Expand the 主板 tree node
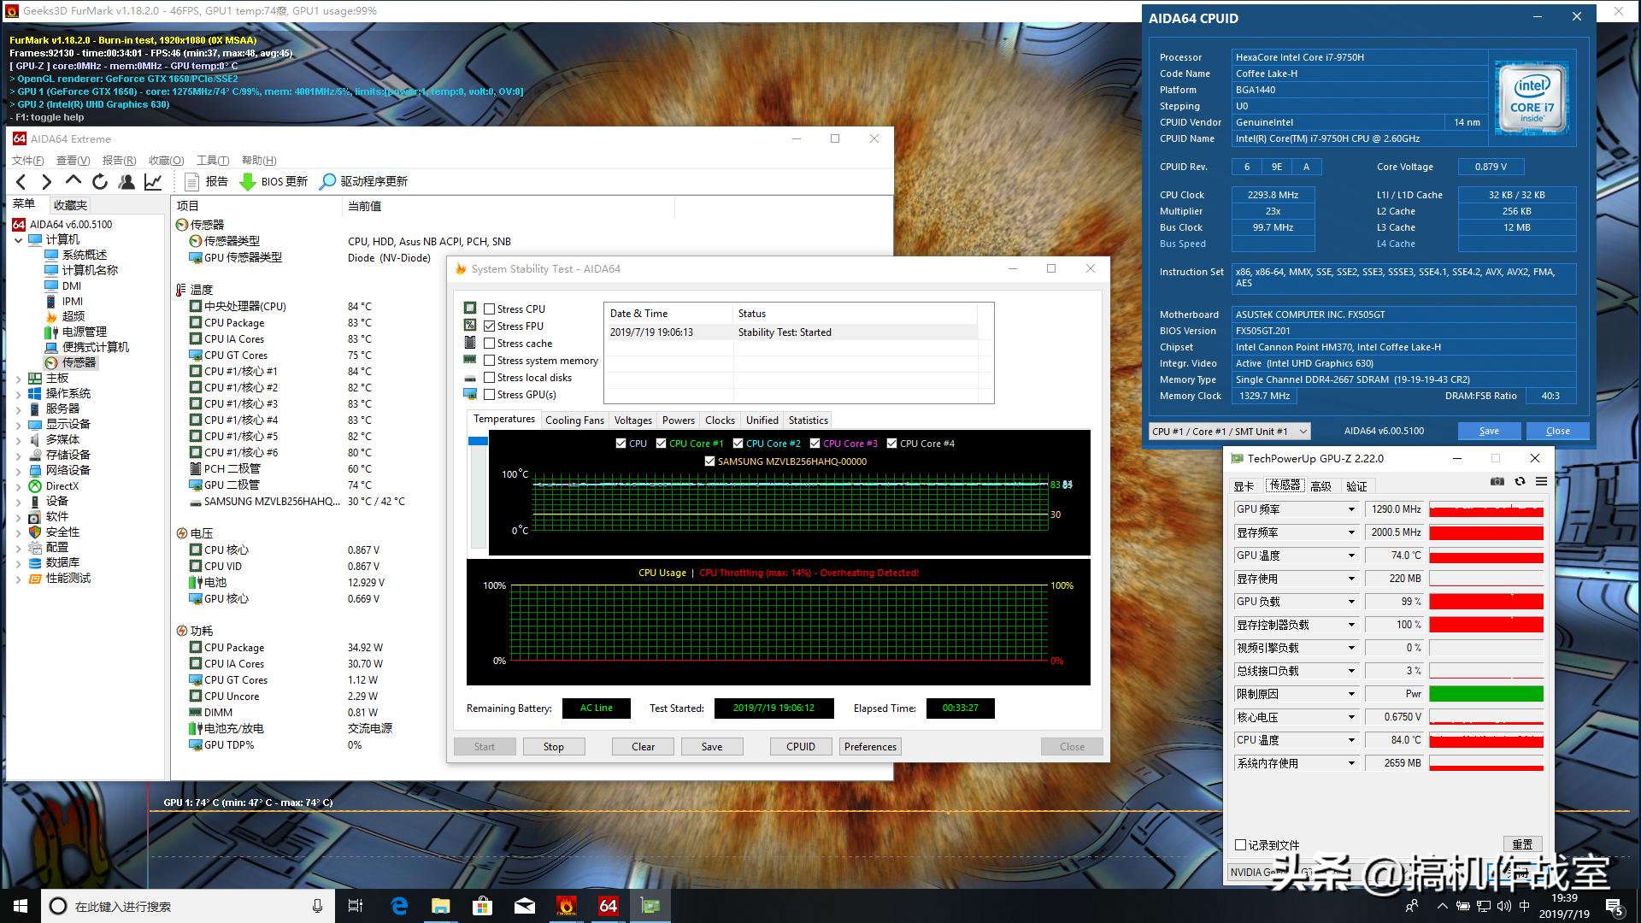The image size is (1641, 923). tap(19, 379)
